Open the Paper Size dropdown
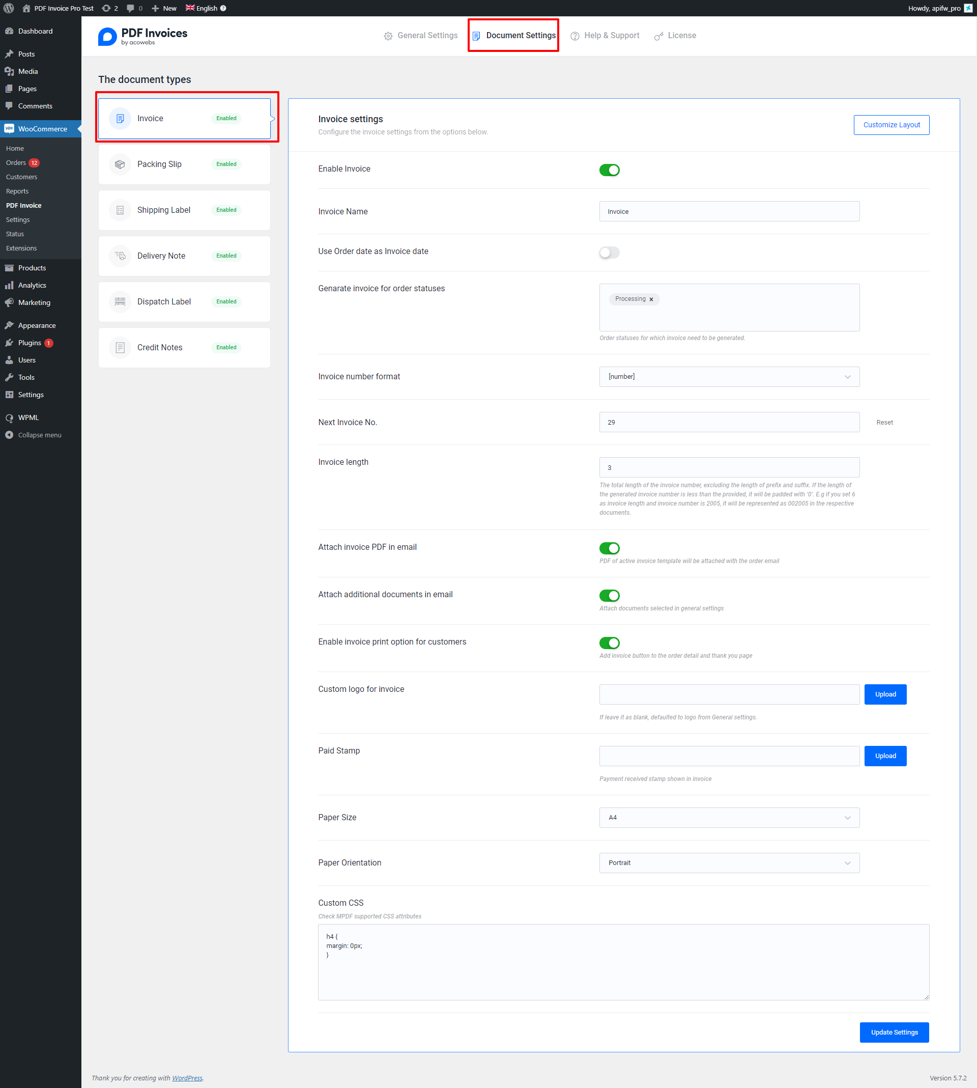977x1088 pixels. coord(729,817)
